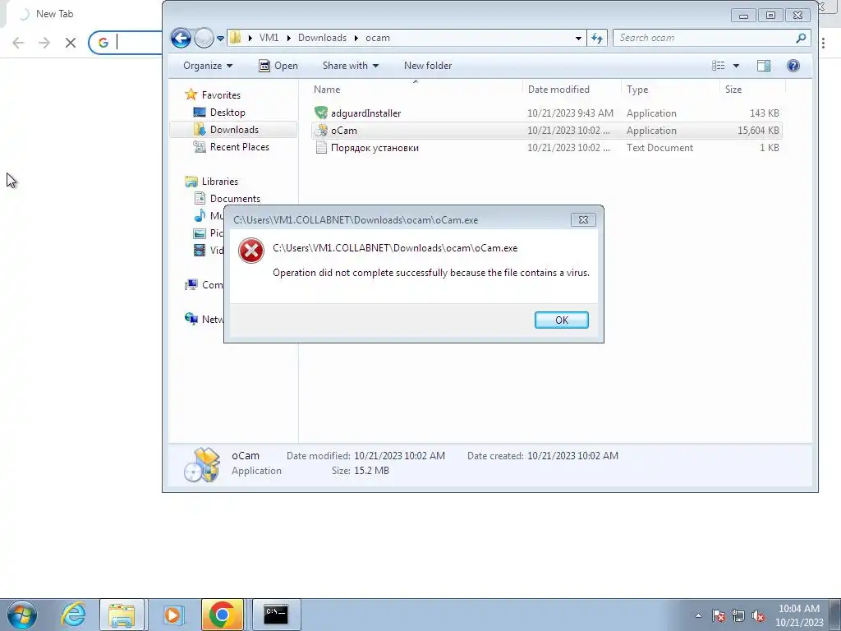841x631 pixels.
Task: Click the Chrome address bar
Action: [x=126, y=43]
